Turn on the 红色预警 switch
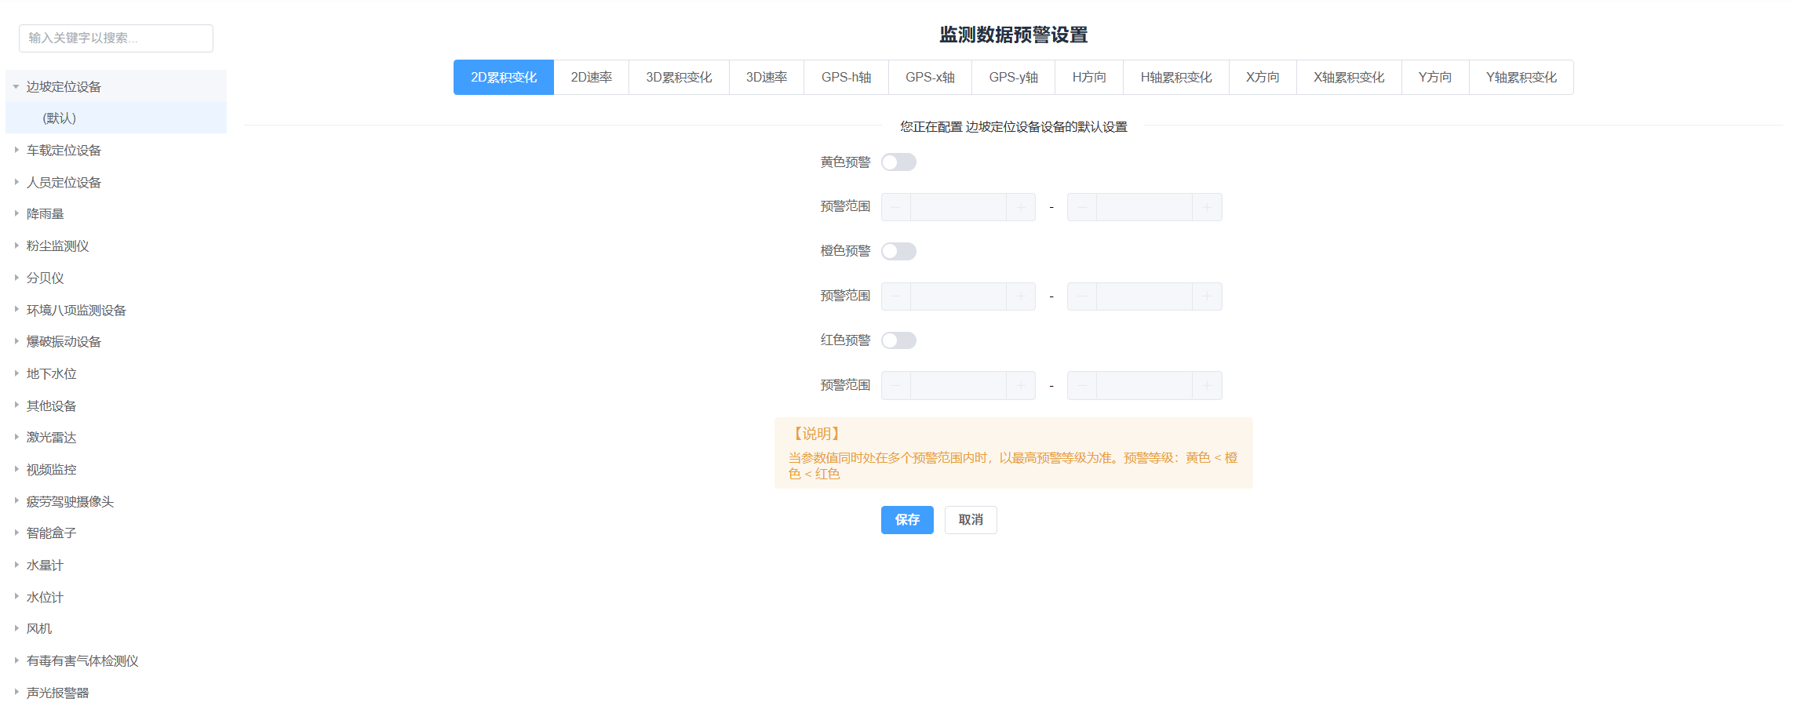The width and height of the screenshot is (1793, 713). (898, 340)
